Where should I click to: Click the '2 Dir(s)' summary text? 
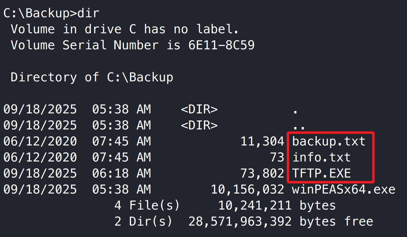tap(143, 221)
